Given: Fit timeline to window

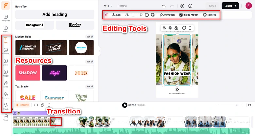Looking at the screenshot, I should 250,105.
